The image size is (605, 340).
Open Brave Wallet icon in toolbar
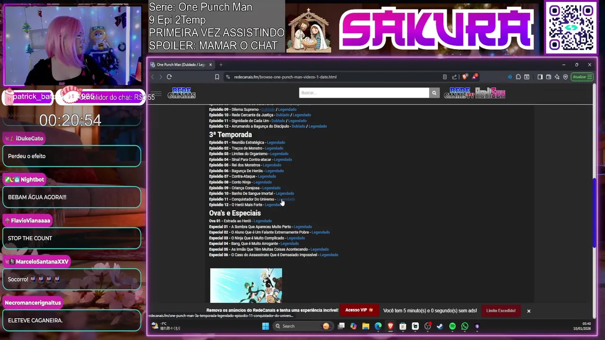coord(548,77)
